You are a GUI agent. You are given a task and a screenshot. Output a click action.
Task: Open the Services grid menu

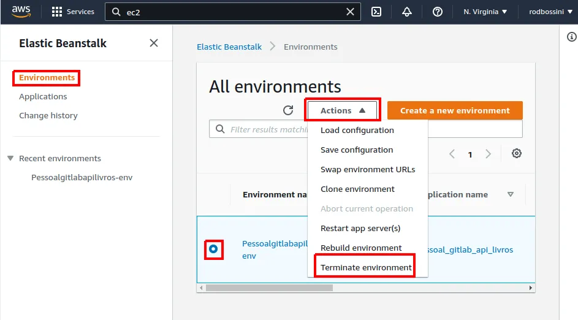57,12
